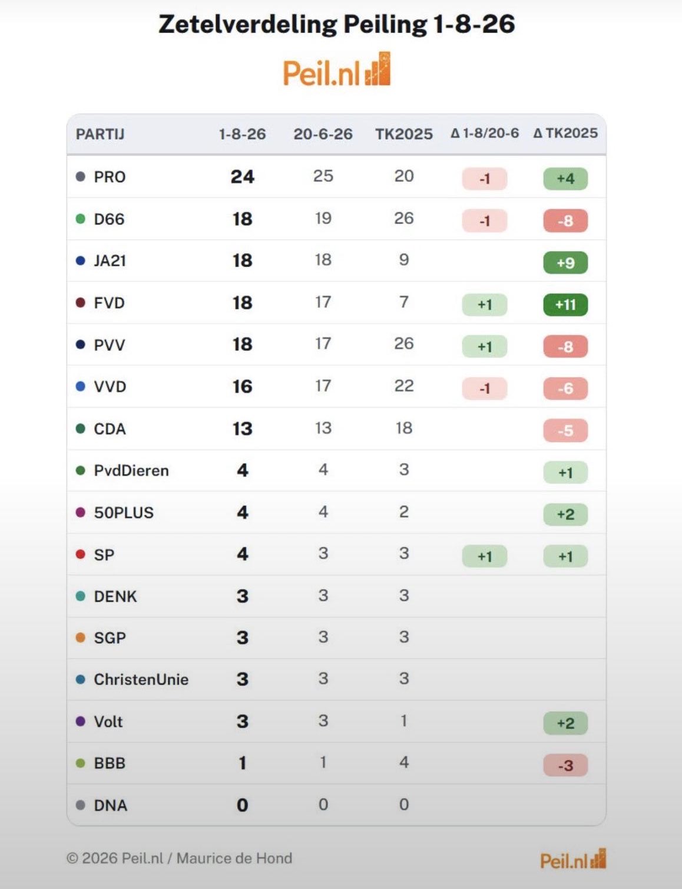Click the Δ TK2025 column header

coord(565,133)
